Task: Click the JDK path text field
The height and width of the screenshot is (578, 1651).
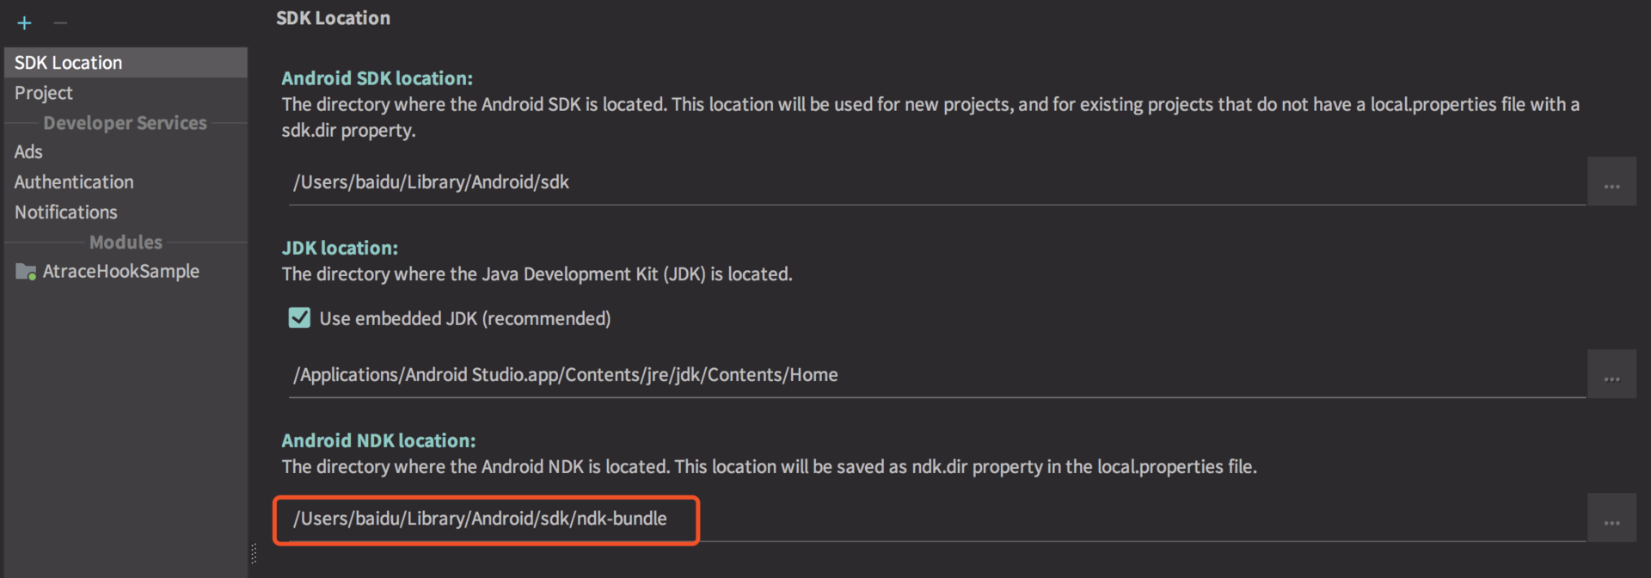Action: click(860, 375)
